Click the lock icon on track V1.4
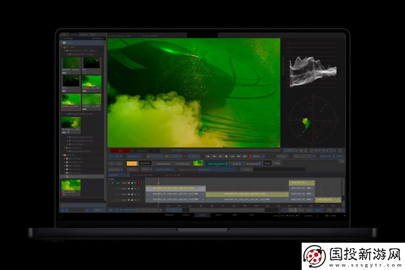The image size is (405, 270). pyautogui.click(x=132, y=189)
